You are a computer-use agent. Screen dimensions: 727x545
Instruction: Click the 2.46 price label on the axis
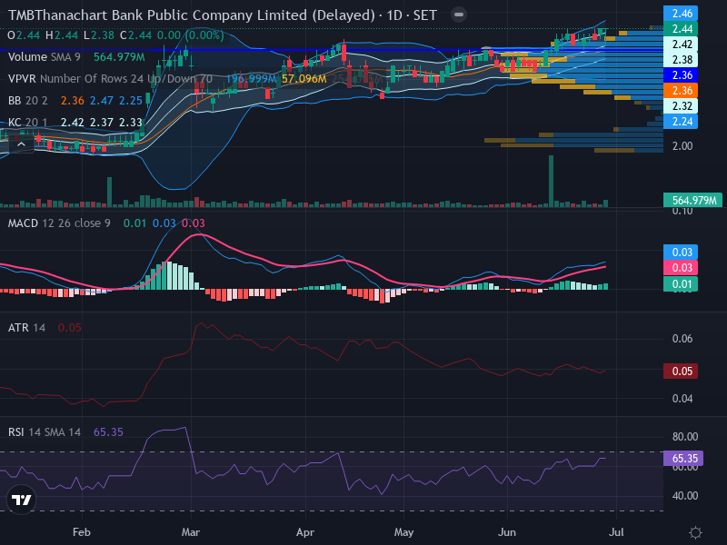pyautogui.click(x=681, y=14)
